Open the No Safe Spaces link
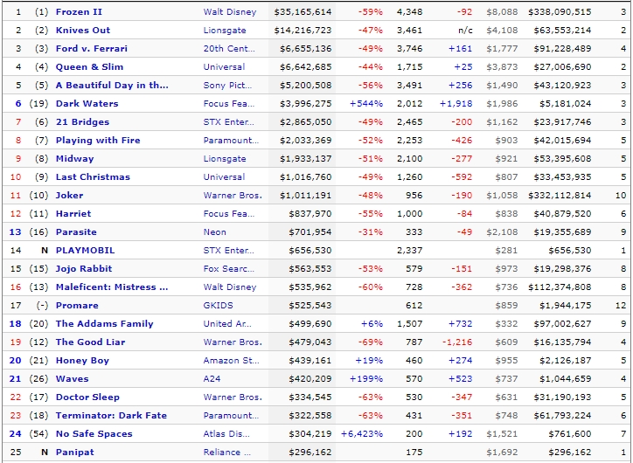 (94, 434)
